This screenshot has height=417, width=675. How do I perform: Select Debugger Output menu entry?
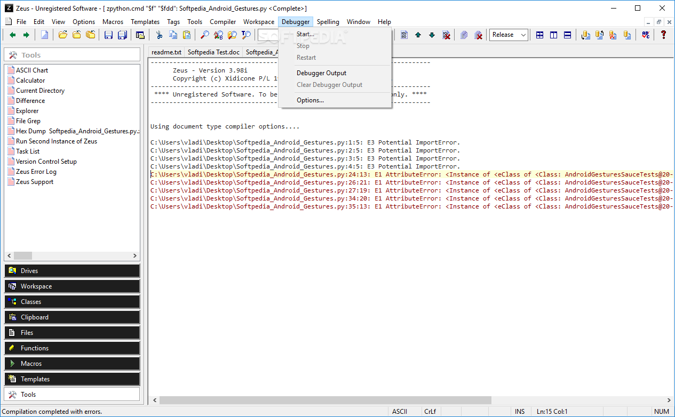[x=335, y=73]
